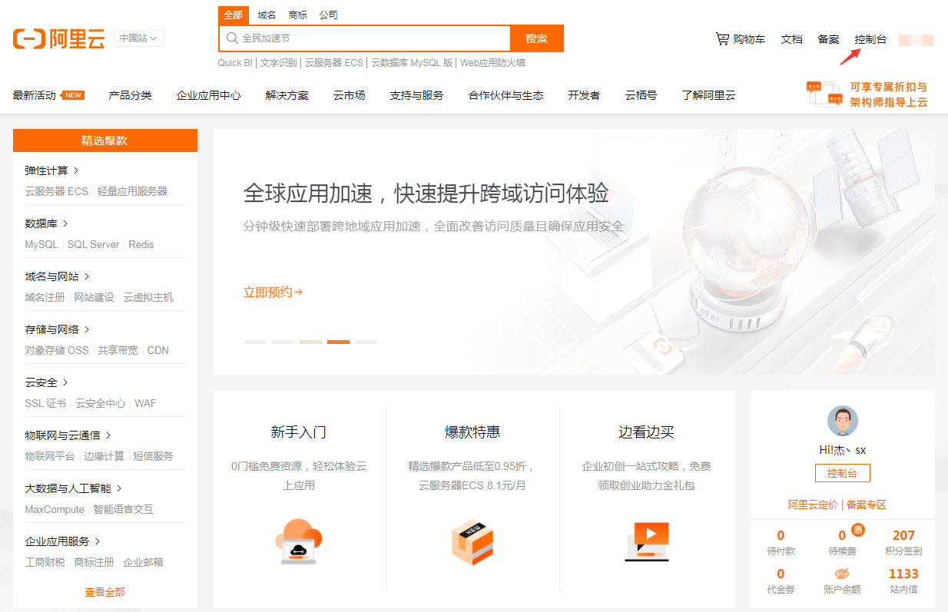Select the 全部 search tab
Viewport: 948px width, 612px height.
tap(234, 15)
